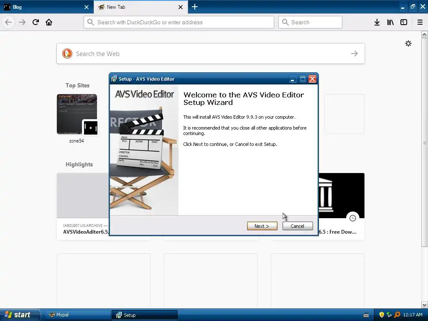Image resolution: width=428 pixels, height=321 pixels.
Task: Open the archive highlight card with columns icon
Action: point(341,206)
